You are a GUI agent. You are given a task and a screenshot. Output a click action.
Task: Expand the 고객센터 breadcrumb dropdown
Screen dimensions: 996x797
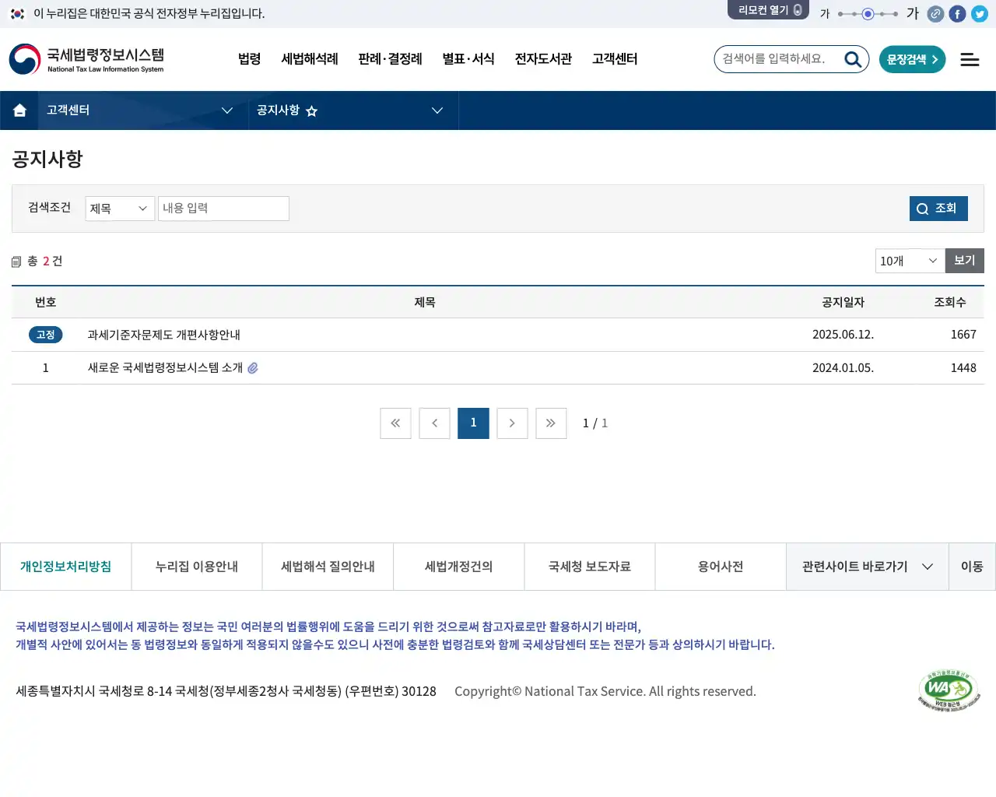143,111
